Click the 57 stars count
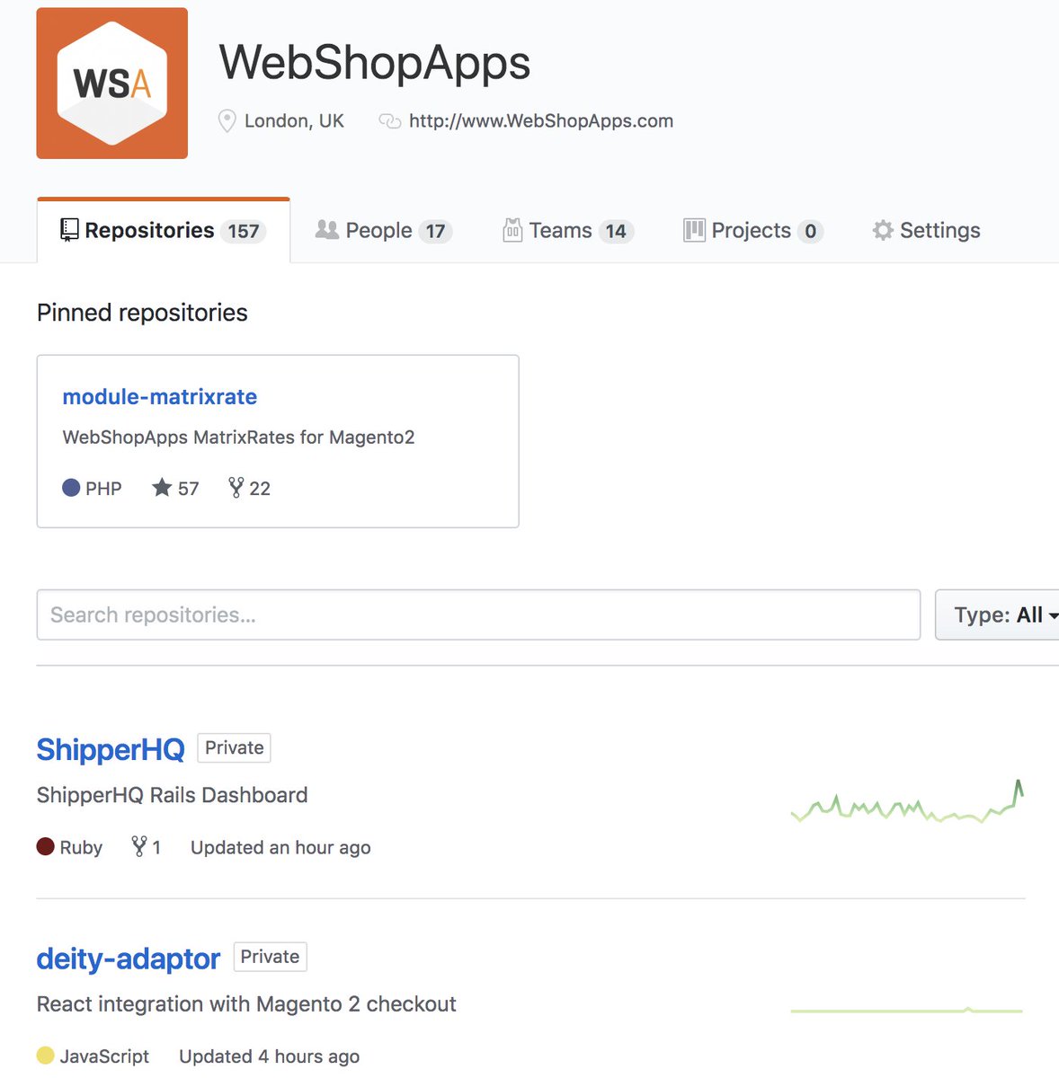 tap(188, 489)
